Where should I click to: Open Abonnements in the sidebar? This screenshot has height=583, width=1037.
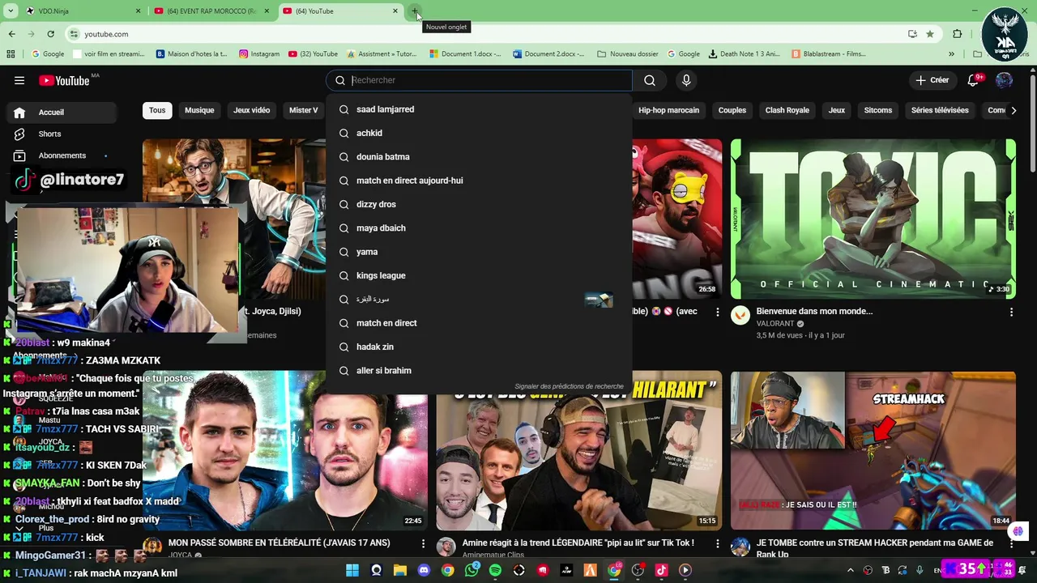click(62, 155)
